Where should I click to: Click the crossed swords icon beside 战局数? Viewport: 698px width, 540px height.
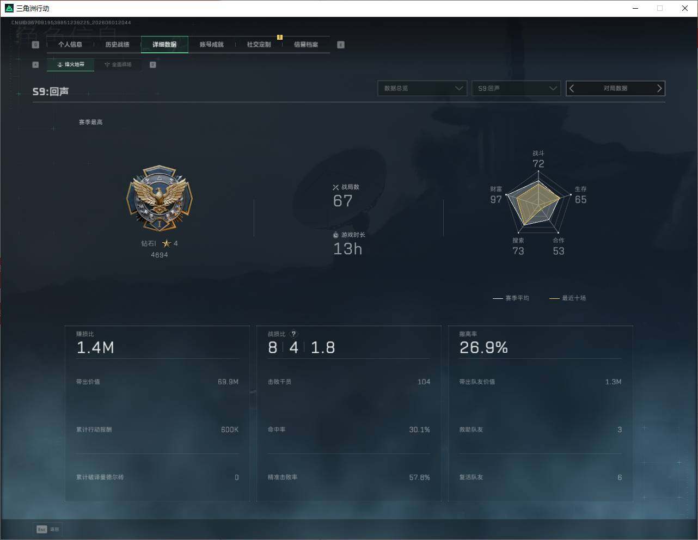336,187
